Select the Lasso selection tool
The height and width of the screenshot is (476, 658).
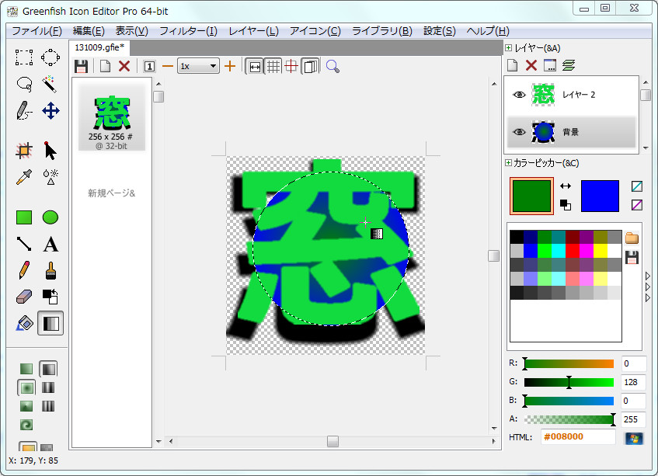click(24, 83)
